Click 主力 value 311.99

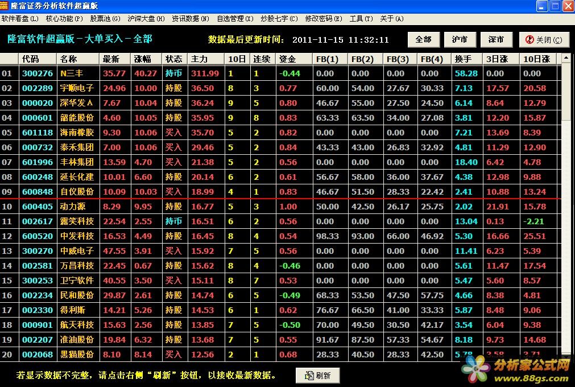205,73
